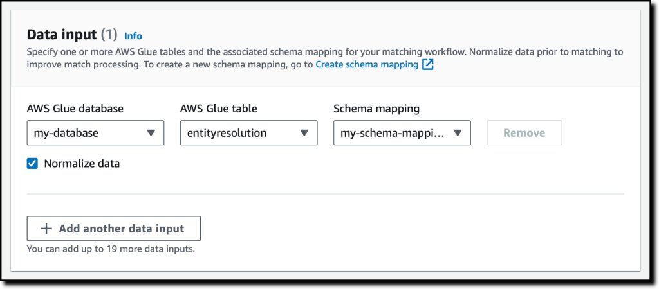Click the disabled Remove button
659x289 pixels.
pos(524,133)
